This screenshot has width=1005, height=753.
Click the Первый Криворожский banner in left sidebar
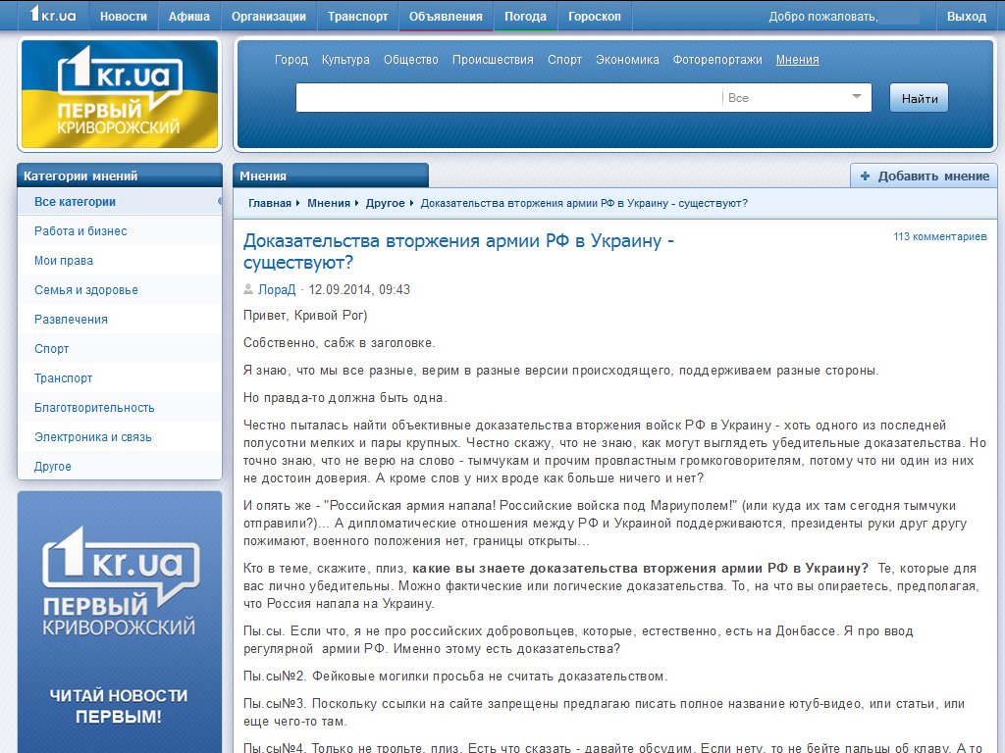[118, 618]
